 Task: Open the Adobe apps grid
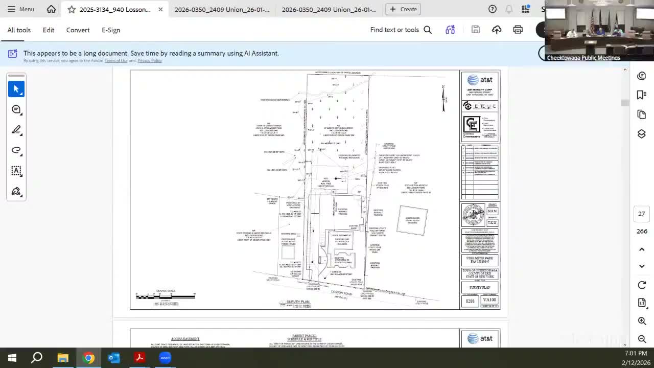click(x=526, y=9)
